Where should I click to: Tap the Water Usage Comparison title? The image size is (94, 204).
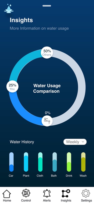coord(47,88)
